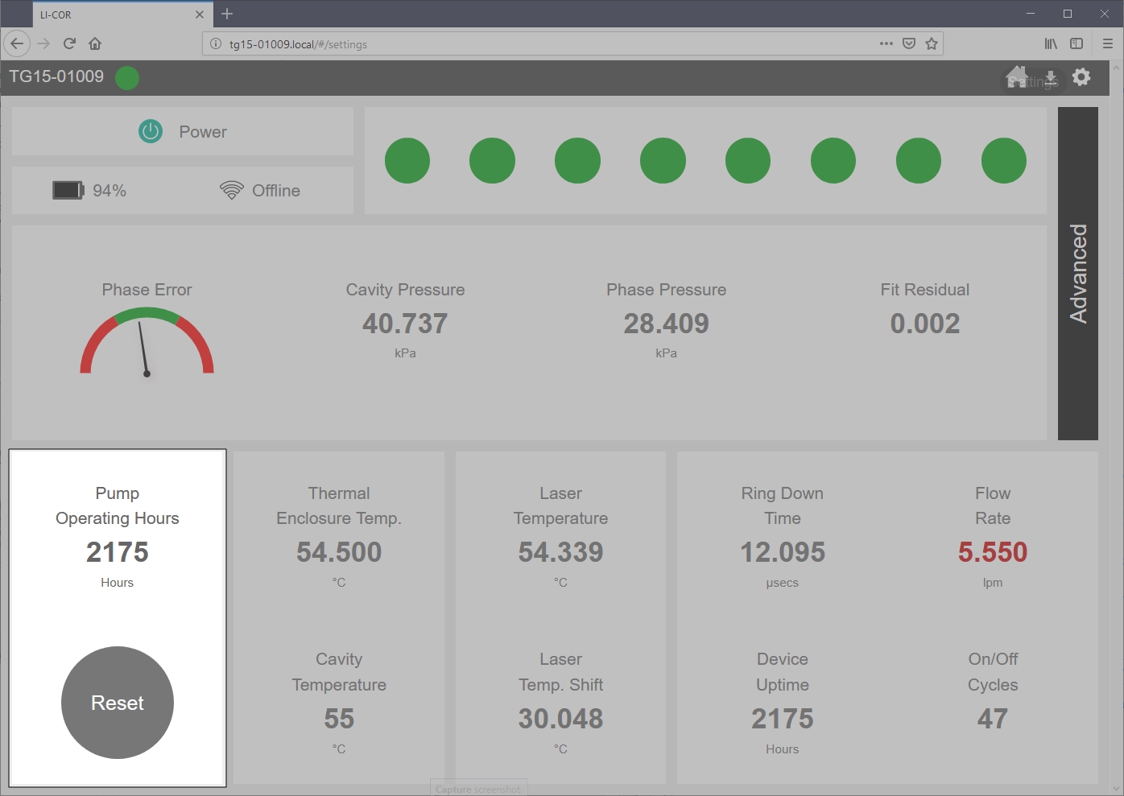Expand the Advanced side panel
Viewport: 1124px width, 796px height.
1077,274
